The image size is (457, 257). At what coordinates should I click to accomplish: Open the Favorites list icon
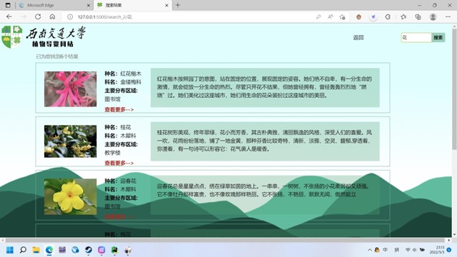coord(403,17)
